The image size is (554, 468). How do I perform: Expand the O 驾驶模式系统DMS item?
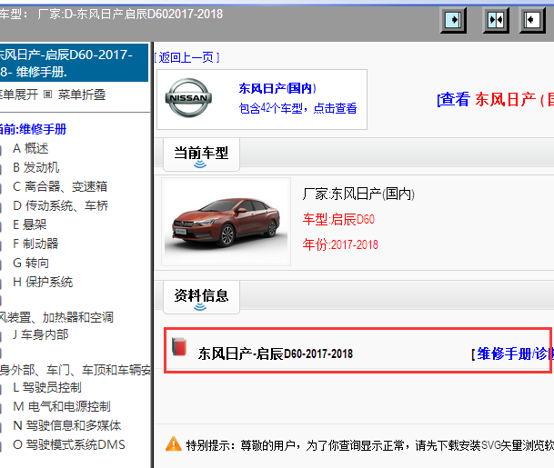(69, 444)
